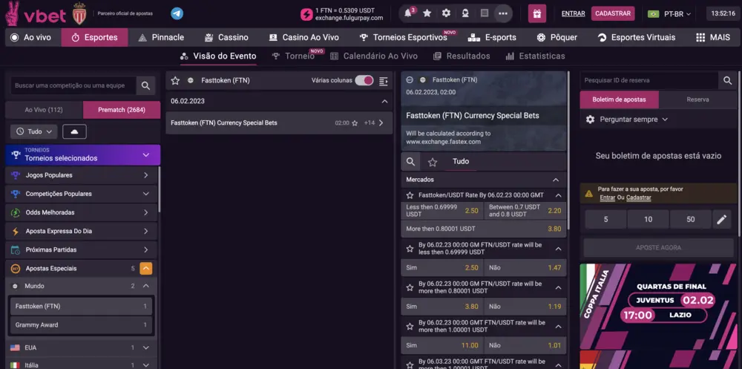
Task: Open the Pinnacle menu item
Action: coord(161,37)
